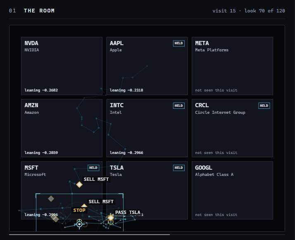The width and height of the screenshot is (295, 240).
Task: Click the diamond marker beside the upper SELL MSFT label
Action: [x=79, y=185]
